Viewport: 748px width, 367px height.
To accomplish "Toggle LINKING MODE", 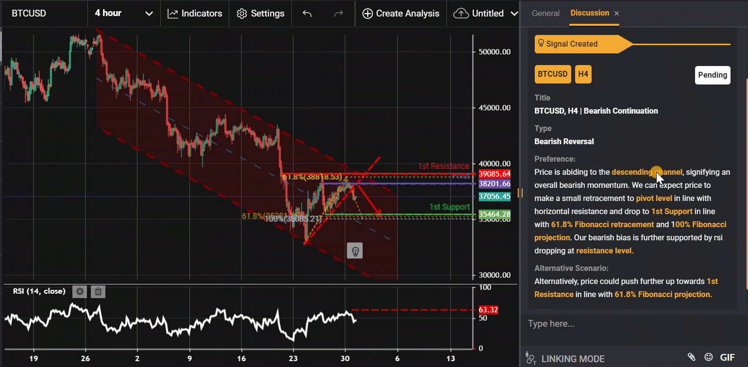I will pos(566,359).
